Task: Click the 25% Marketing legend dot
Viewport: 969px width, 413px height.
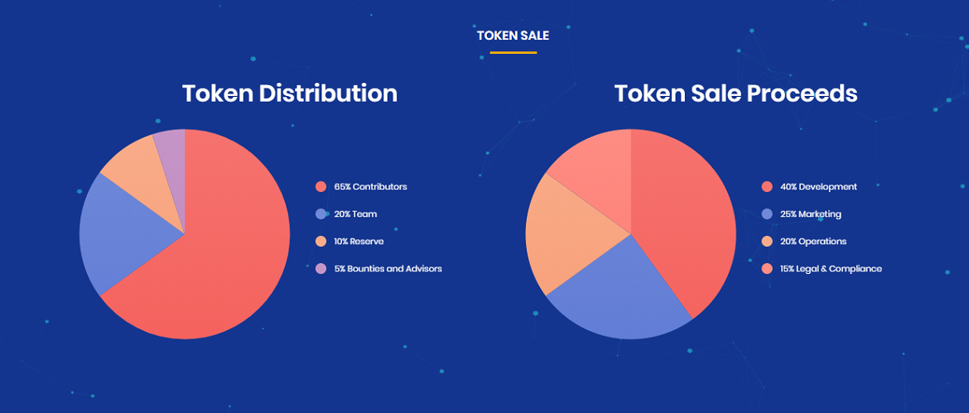Action: (767, 214)
